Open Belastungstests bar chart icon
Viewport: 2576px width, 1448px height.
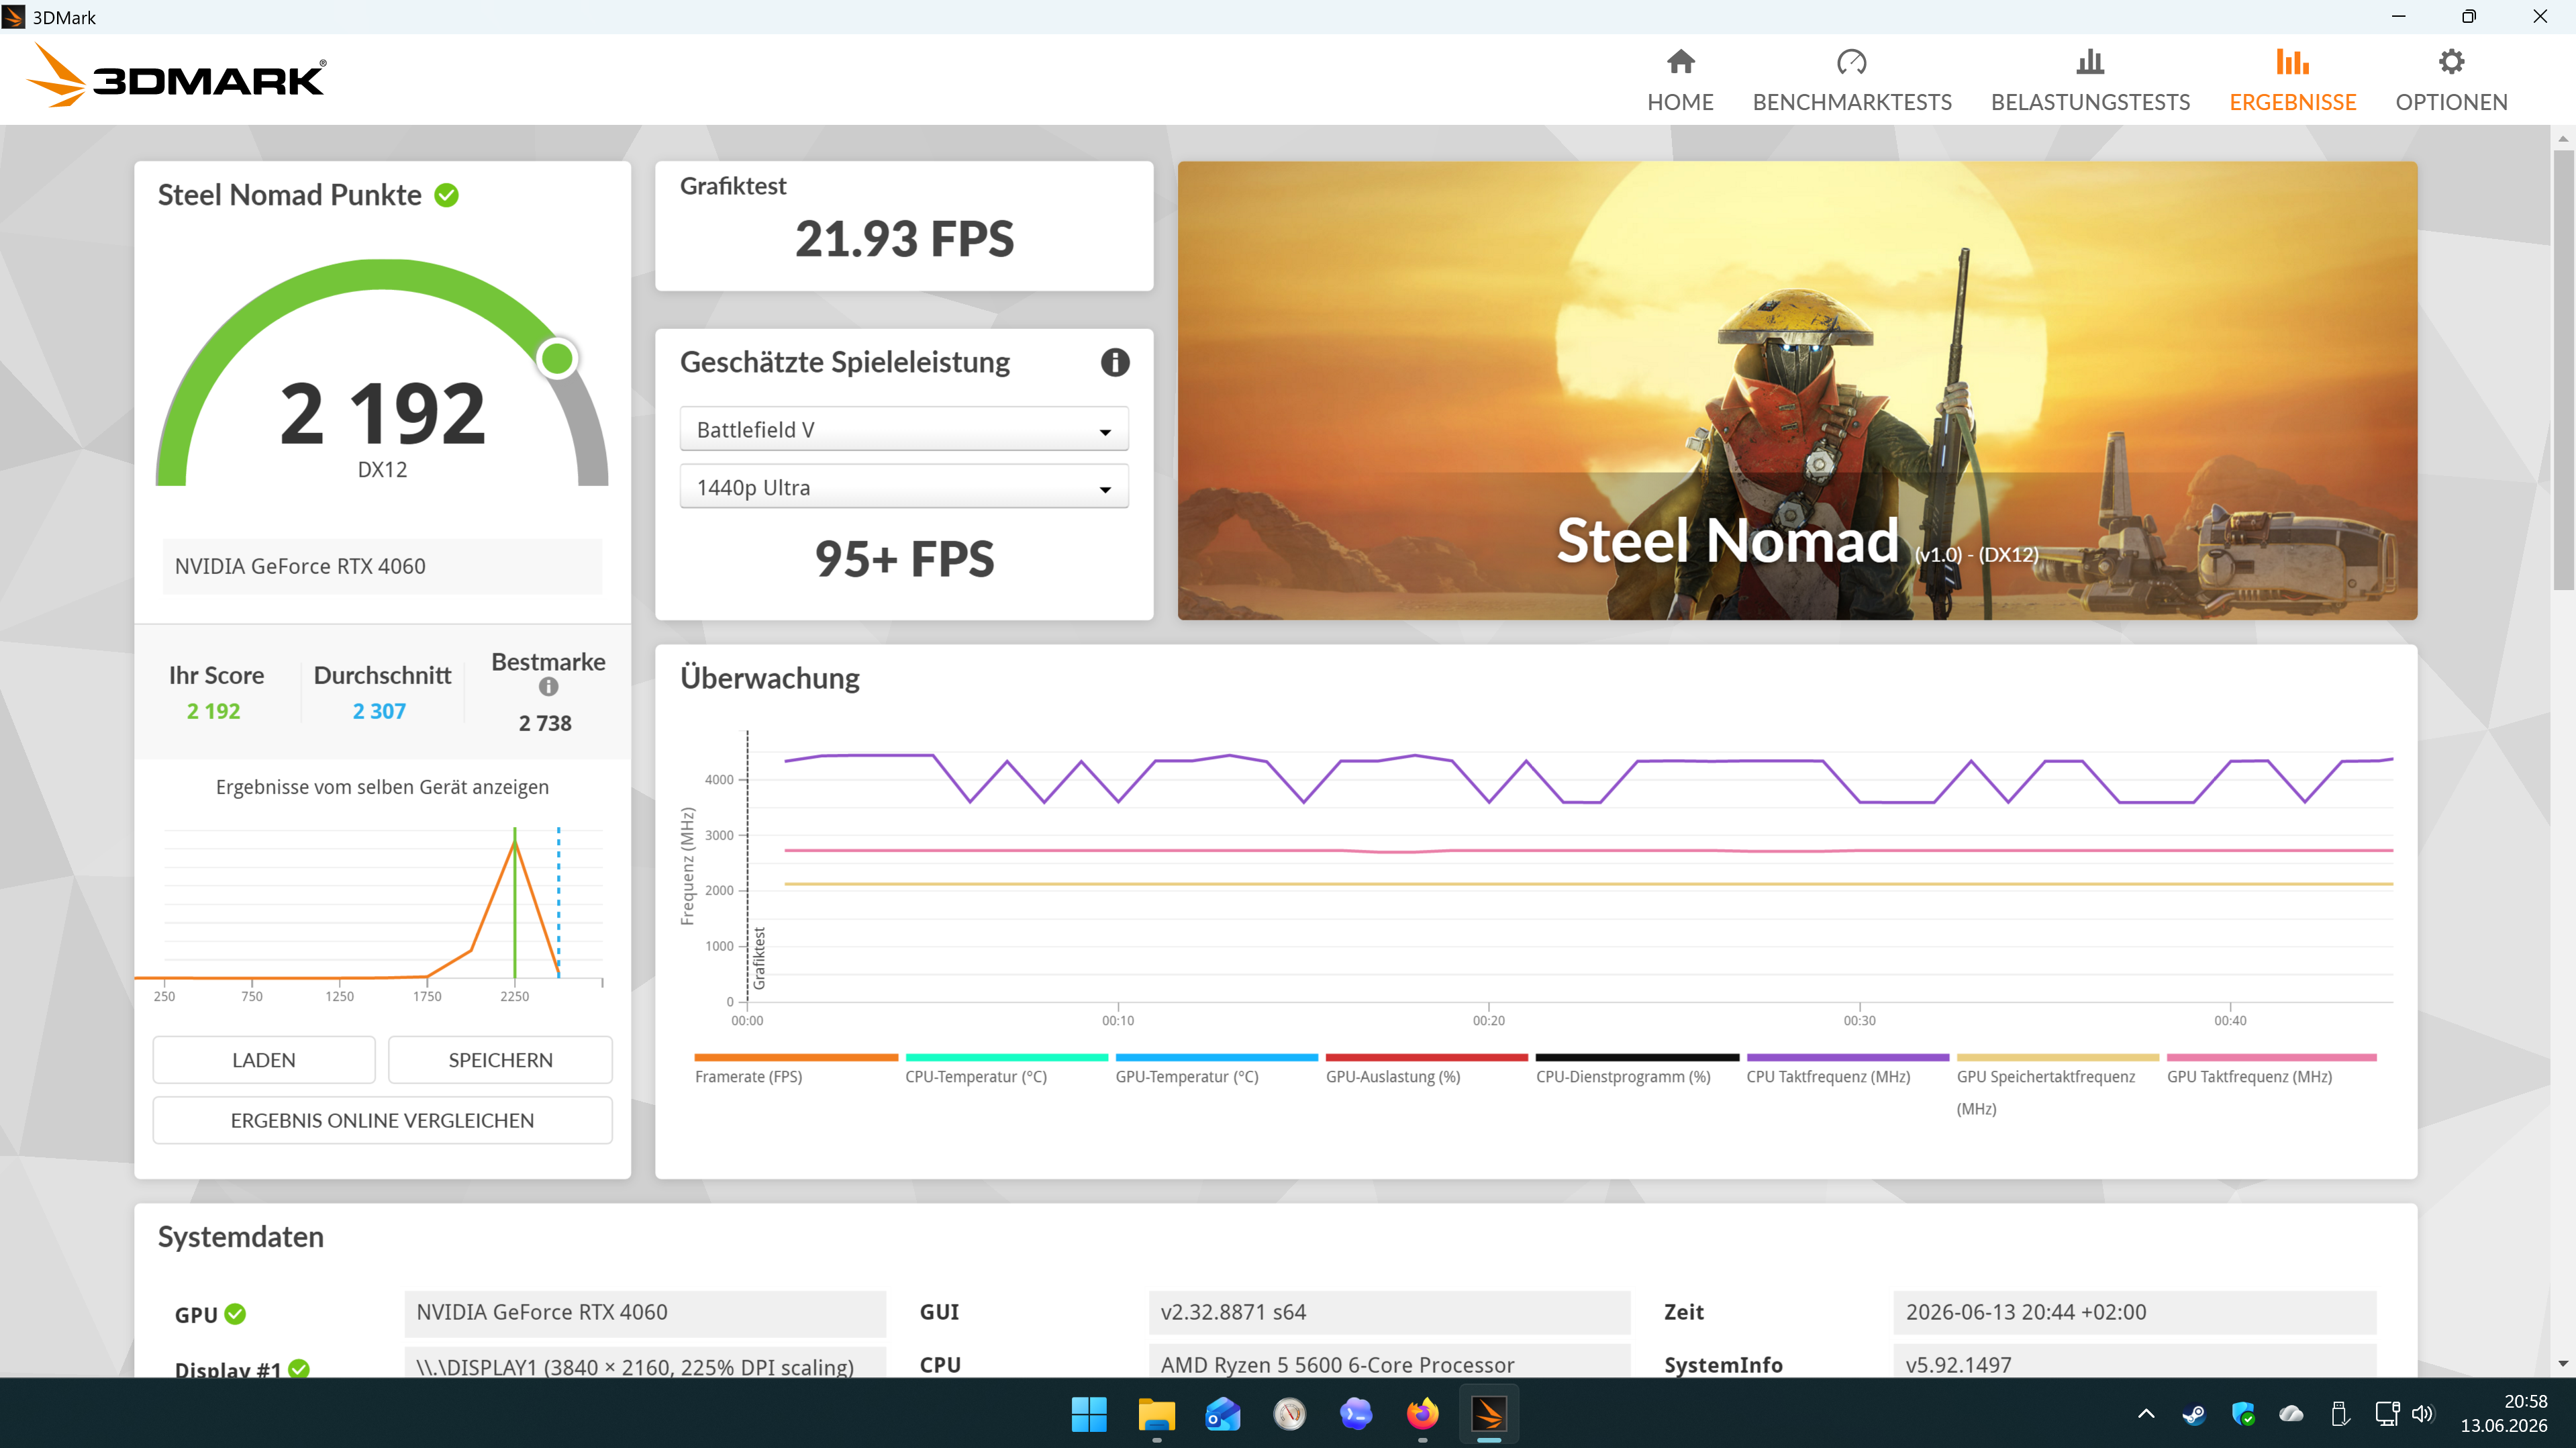pos(2090,62)
